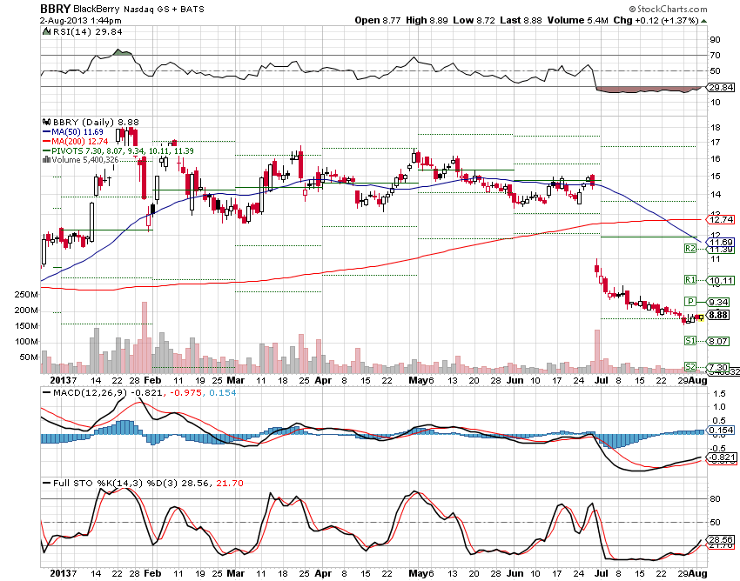Click the MA(200) 12.74 legend text

pos(80,142)
